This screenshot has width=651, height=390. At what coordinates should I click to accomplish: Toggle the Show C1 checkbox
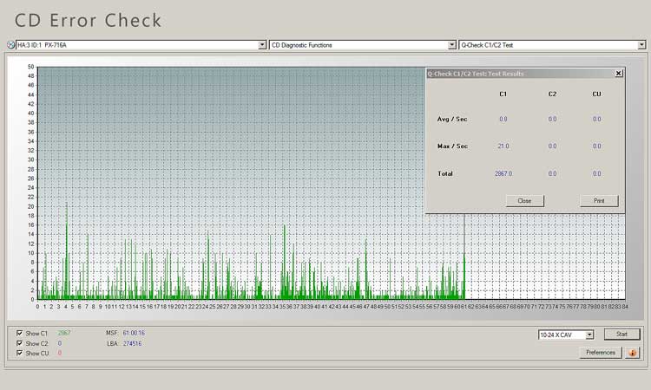coord(20,334)
